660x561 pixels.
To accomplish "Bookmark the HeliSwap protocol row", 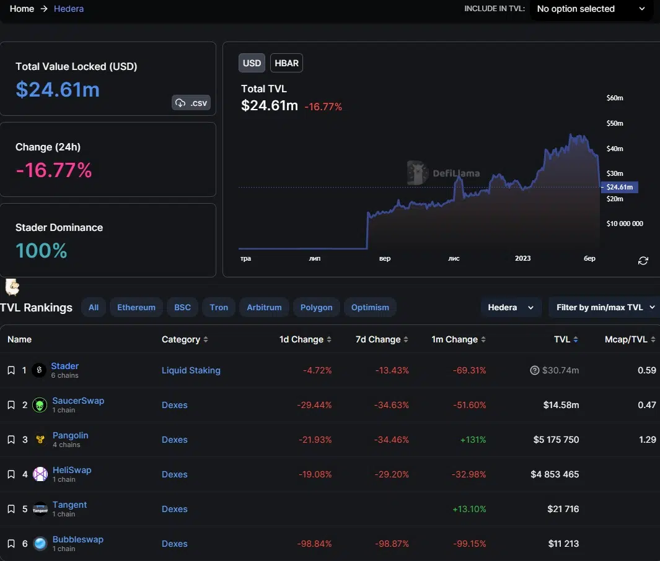I will [x=11, y=474].
